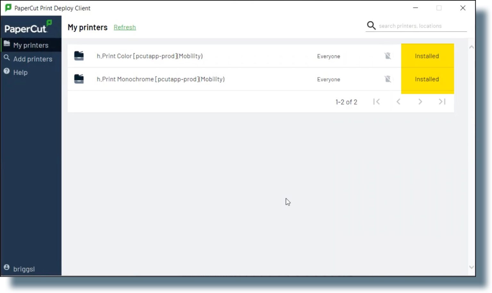
Task: Click the printer icon for h.Print Monochrome
Action: [x=79, y=79]
